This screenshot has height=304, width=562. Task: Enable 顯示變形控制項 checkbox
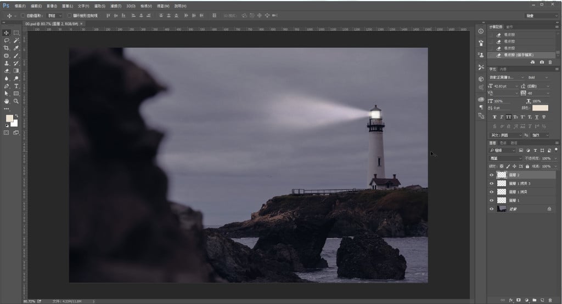(x=69, y=16)
